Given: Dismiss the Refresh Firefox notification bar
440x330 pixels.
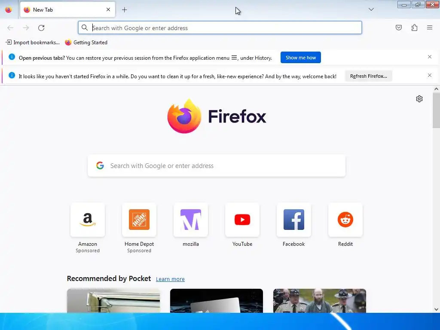Looking at the screenshot, I should (x=430, y=76).
